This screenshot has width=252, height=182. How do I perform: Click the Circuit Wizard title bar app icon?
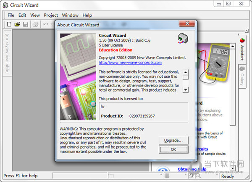(x=5, y=5)
